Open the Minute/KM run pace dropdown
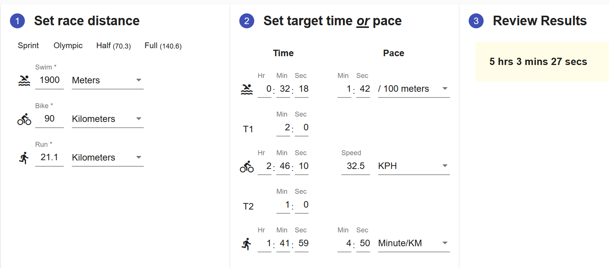This screenshot has height=268, width=609. [414, 243]
